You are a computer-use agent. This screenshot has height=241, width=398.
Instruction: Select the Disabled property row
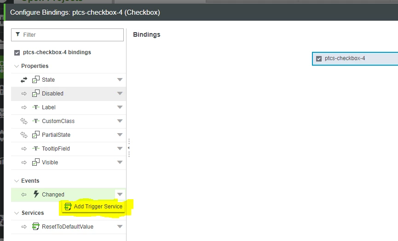[69, 93]
